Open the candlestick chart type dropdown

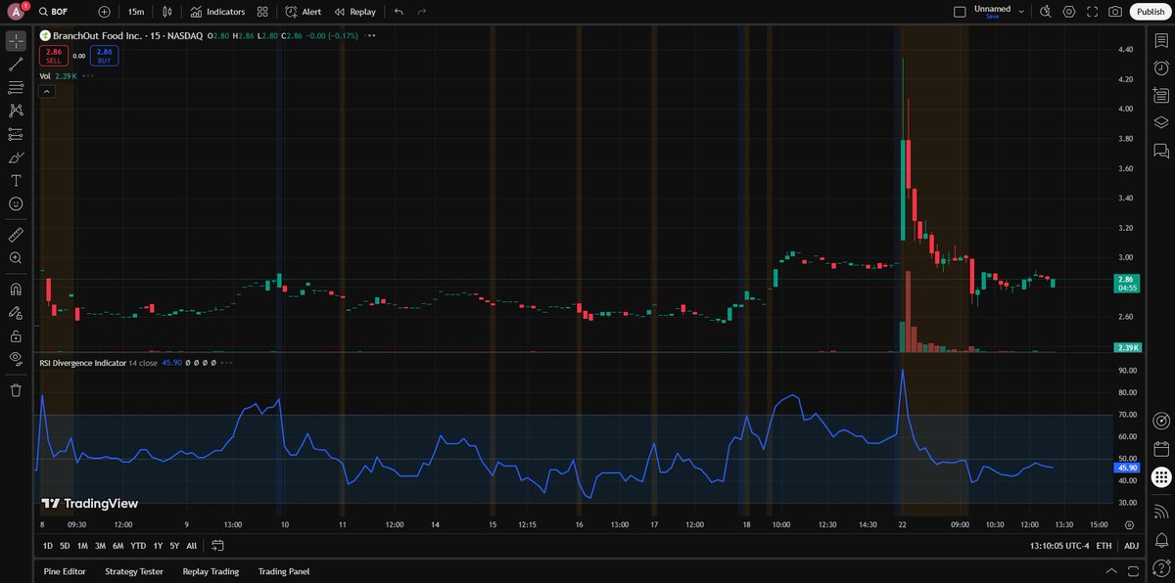pyautogui.click(x=167, y=12)
